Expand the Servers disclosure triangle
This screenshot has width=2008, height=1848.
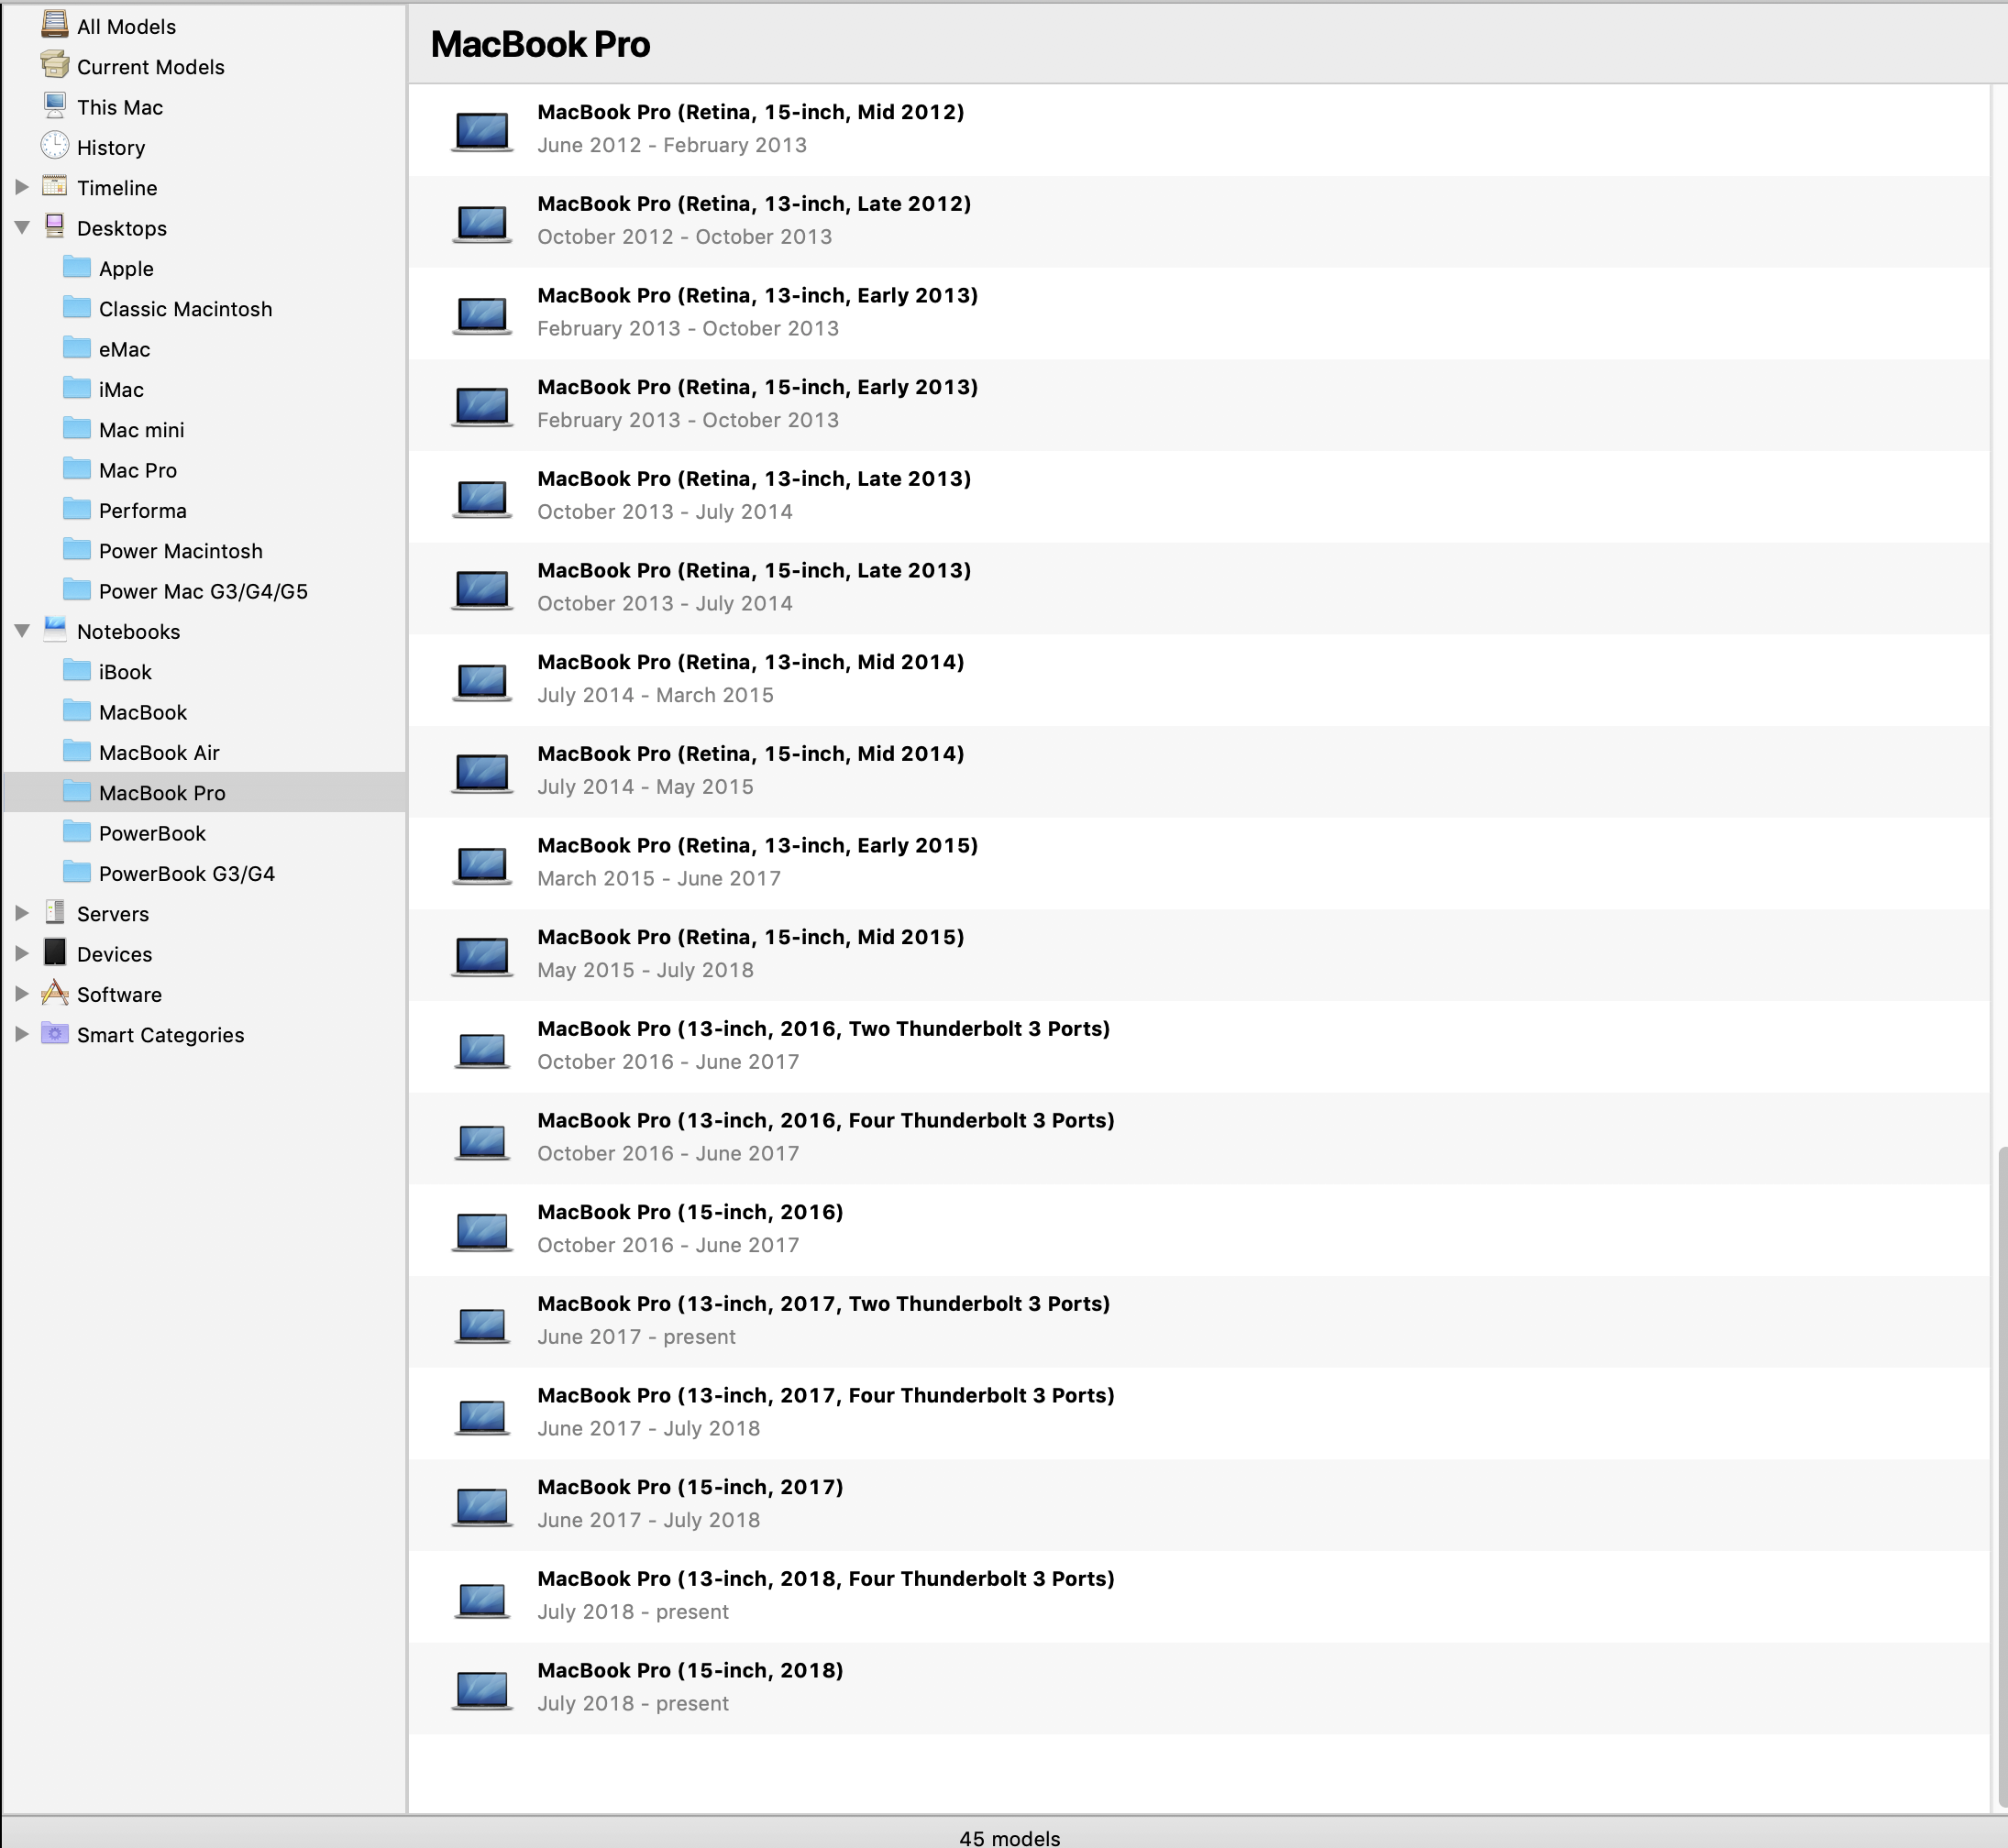[22, 913]
